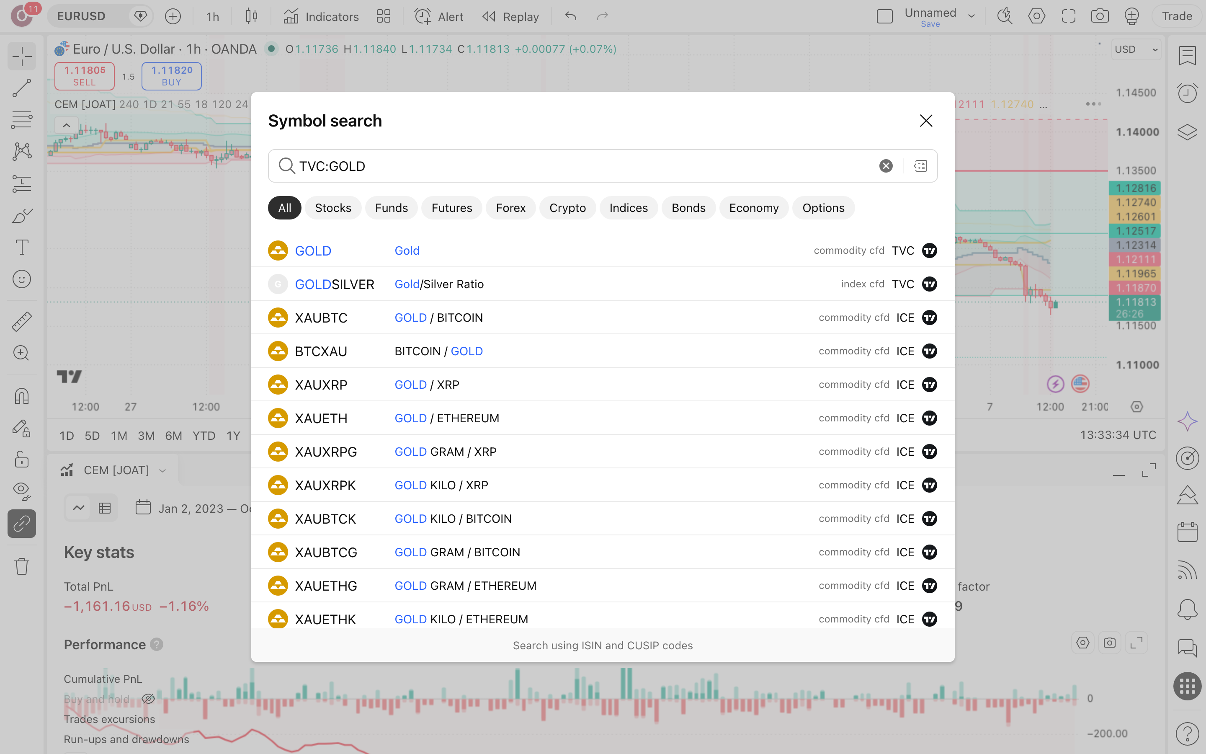This screenshot has height=754, width=1206.
Task: Collapse the indicator legend chevron
Action: click(66, 125)
